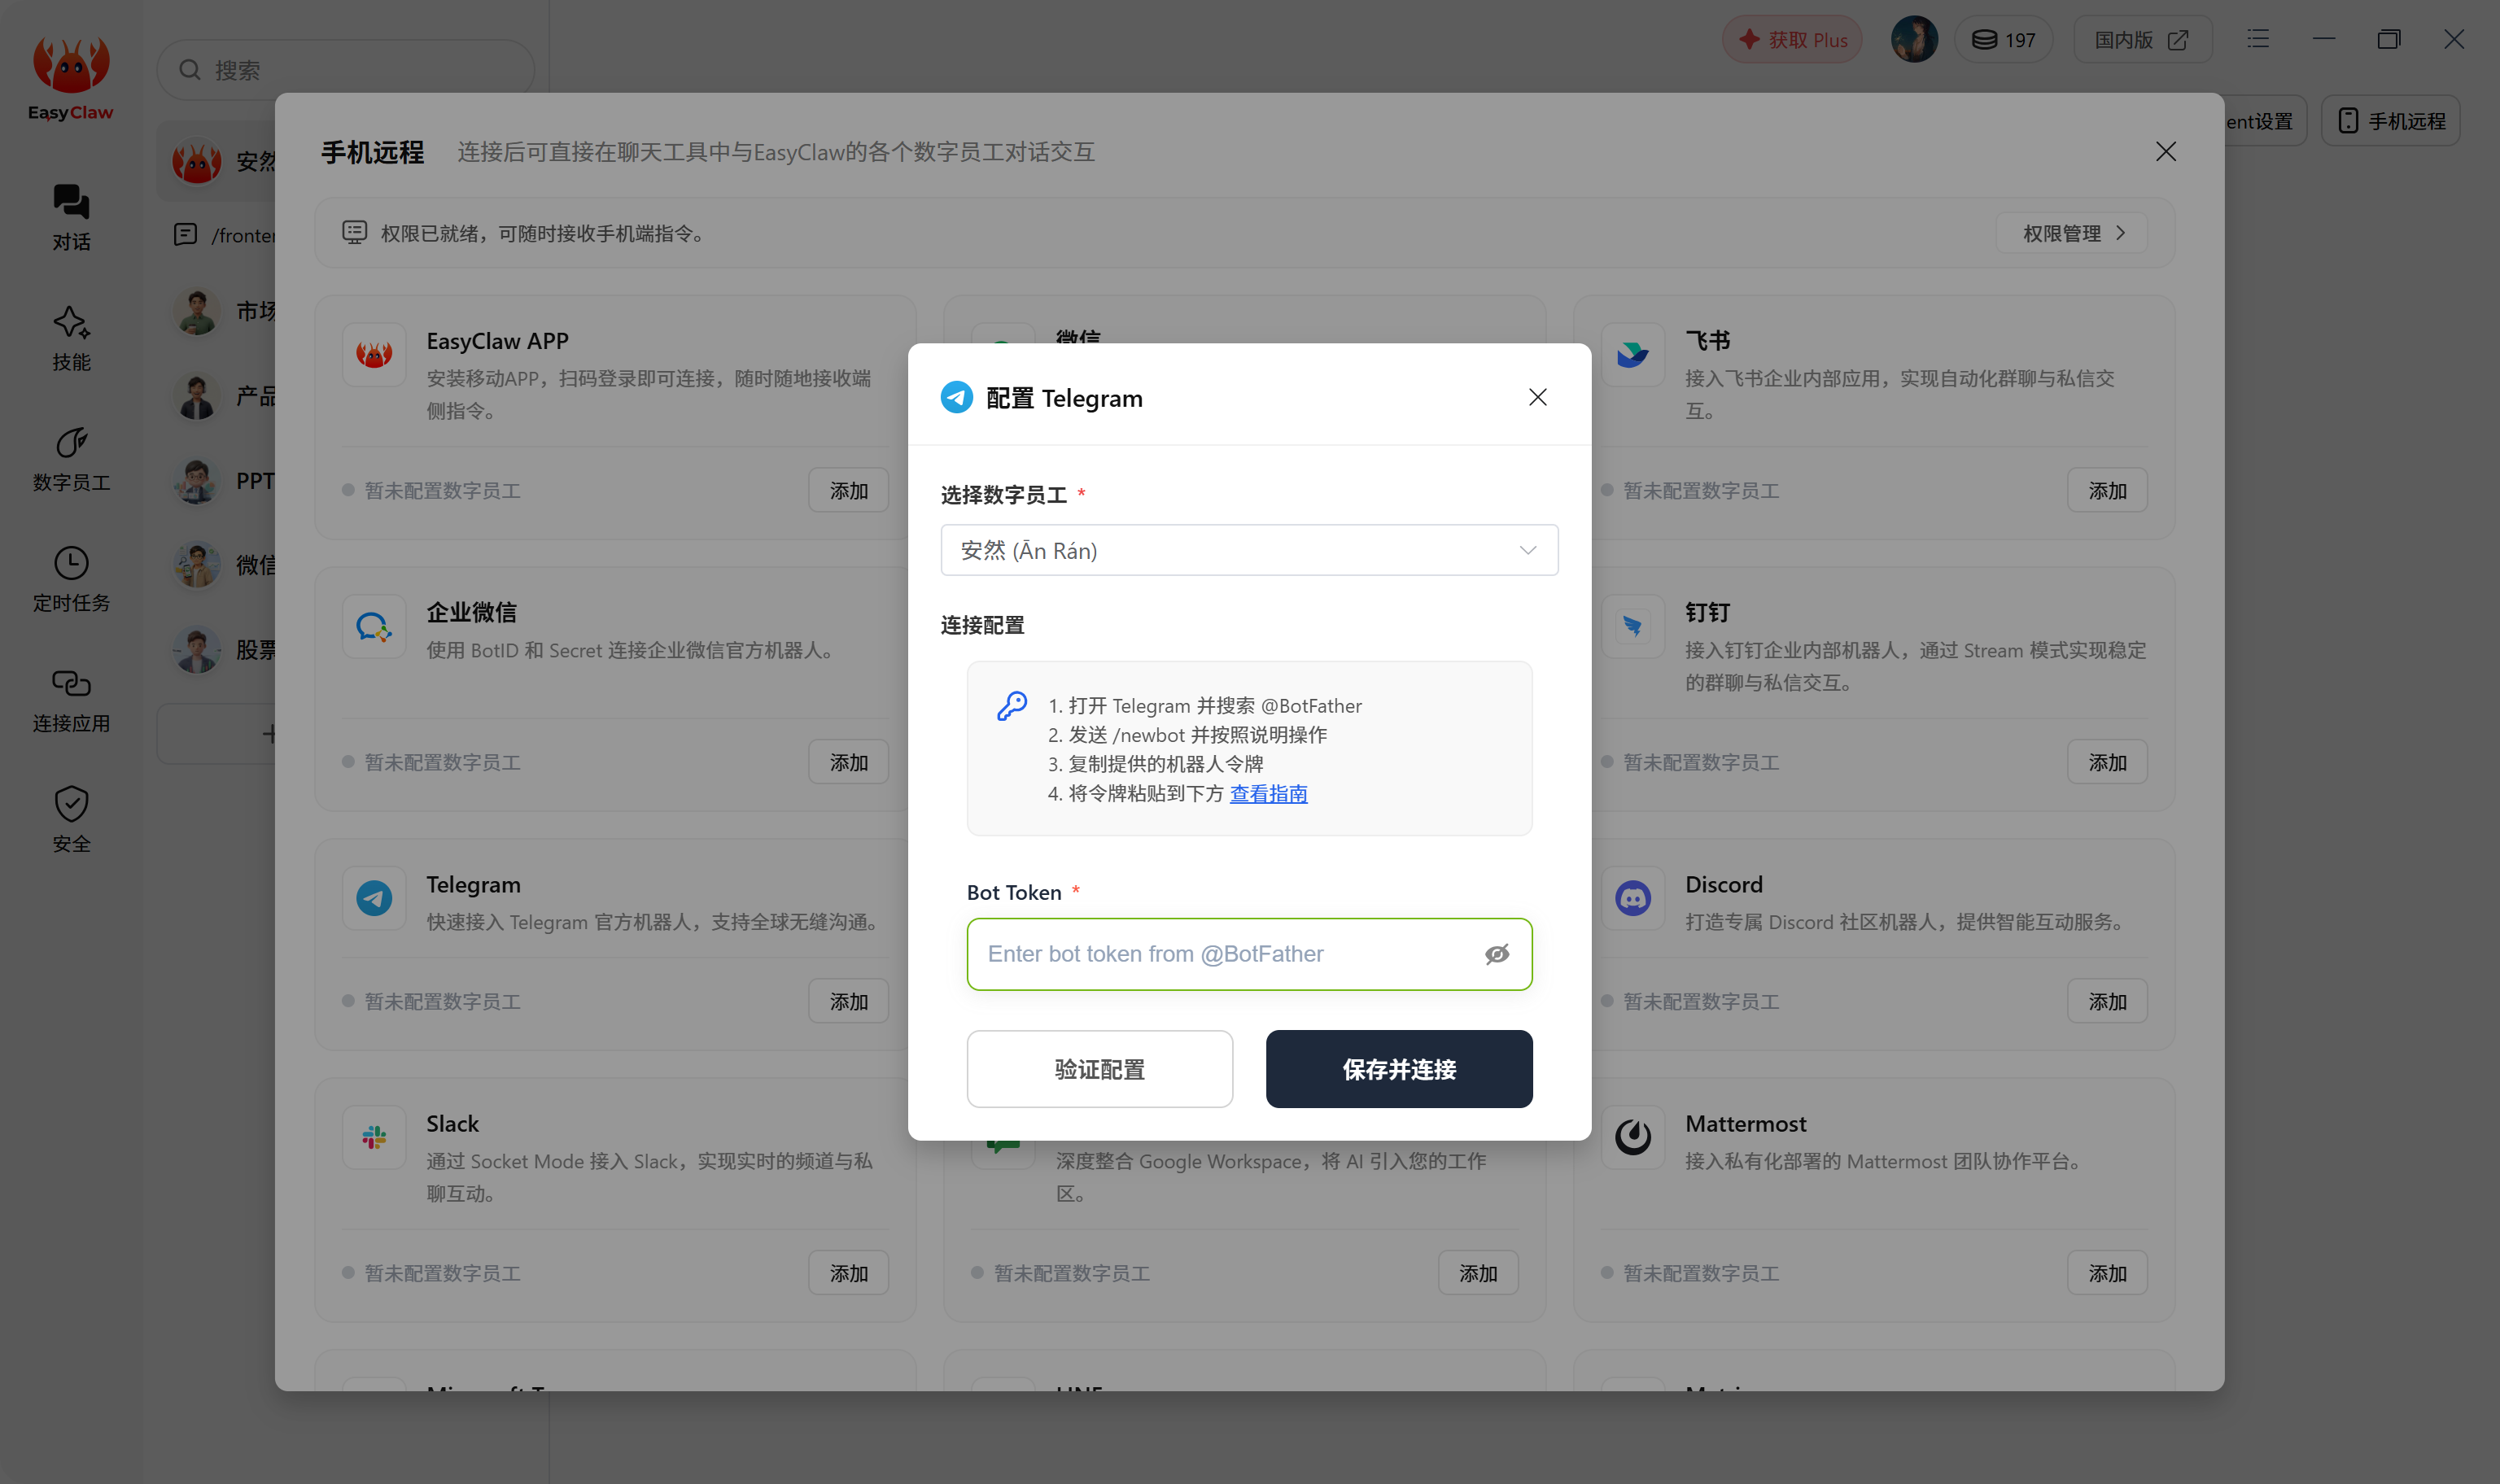Open the hamburger menu in title bar
The image size is (2500, 1484).
point(2258,39)
